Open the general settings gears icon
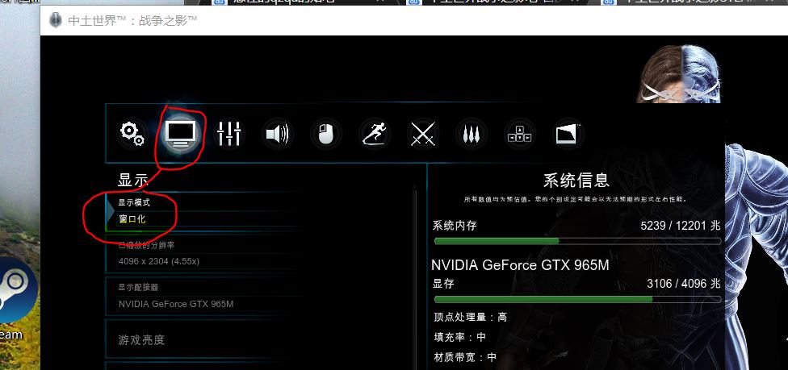The height and width of the screenshot is (370, 788). [132, 134]
